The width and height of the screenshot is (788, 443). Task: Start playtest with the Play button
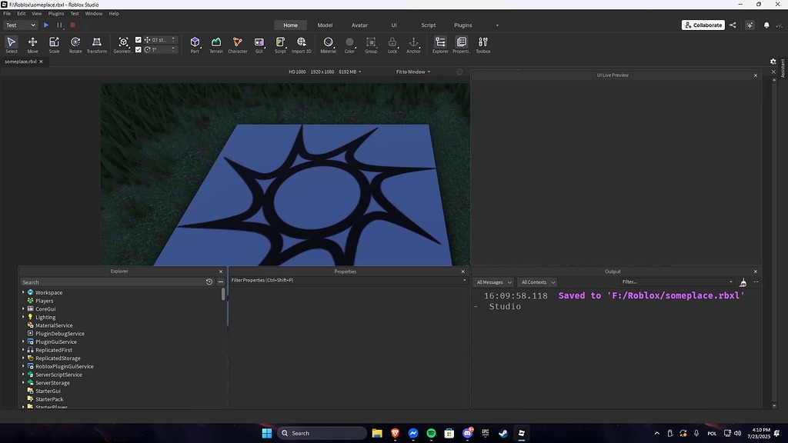(x=46, y=25)
